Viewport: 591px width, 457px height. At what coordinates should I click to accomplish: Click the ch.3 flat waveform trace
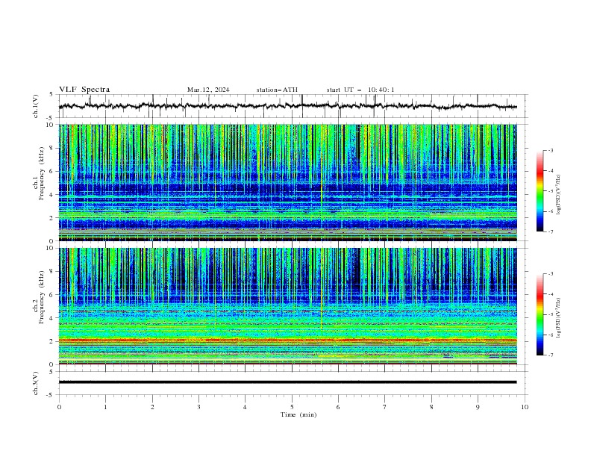[x=287, y=382]
